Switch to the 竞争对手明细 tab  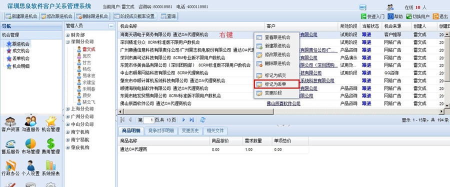point(161,131)
